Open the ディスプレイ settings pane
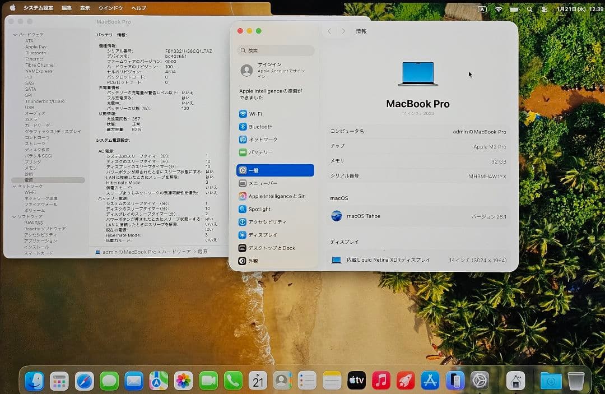This screenshot has height=394, width=605. click(263, 235)
